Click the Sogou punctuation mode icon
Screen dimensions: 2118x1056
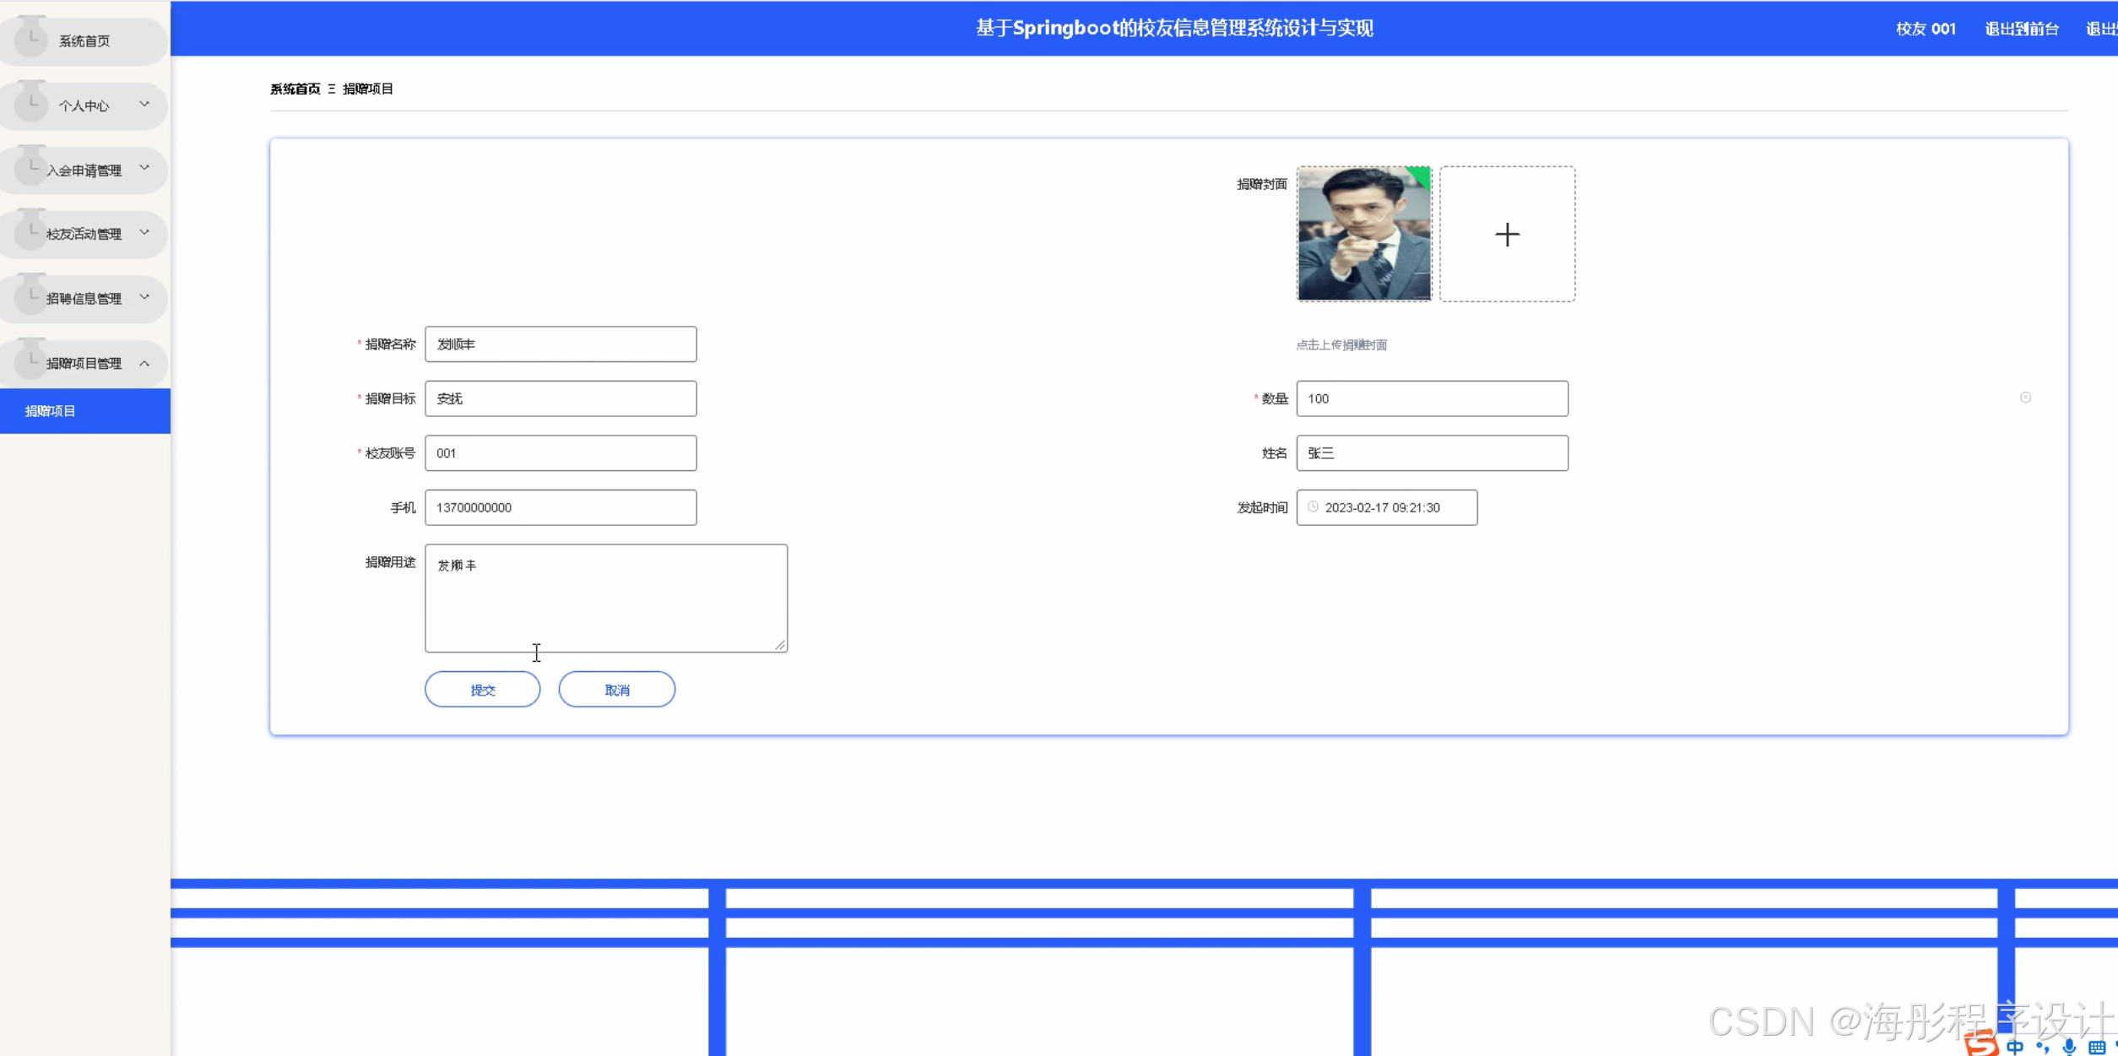2042,1047
